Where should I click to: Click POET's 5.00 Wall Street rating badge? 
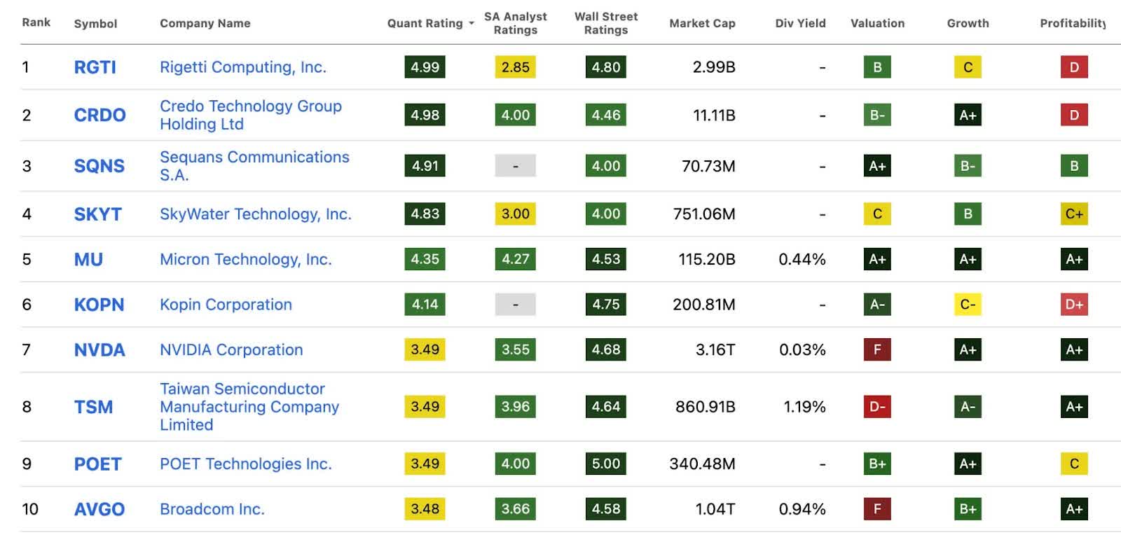[x=606, y=464]
